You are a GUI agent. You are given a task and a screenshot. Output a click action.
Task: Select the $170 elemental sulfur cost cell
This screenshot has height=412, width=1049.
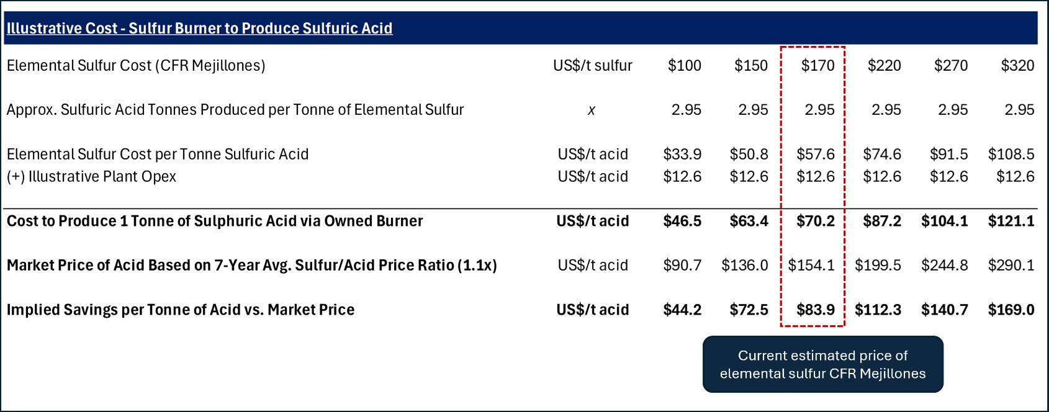click(817, 66)
